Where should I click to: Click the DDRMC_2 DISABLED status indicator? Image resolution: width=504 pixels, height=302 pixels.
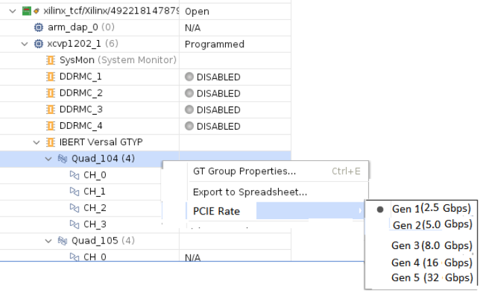tap(189, 94)
